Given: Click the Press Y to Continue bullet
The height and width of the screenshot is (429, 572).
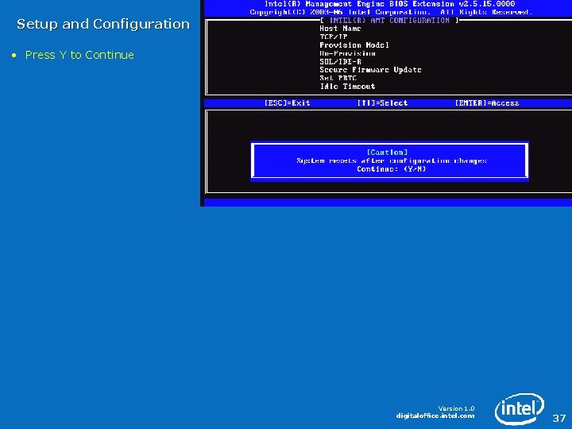Looking at the screenshot, I should click(x=79, y=55).
